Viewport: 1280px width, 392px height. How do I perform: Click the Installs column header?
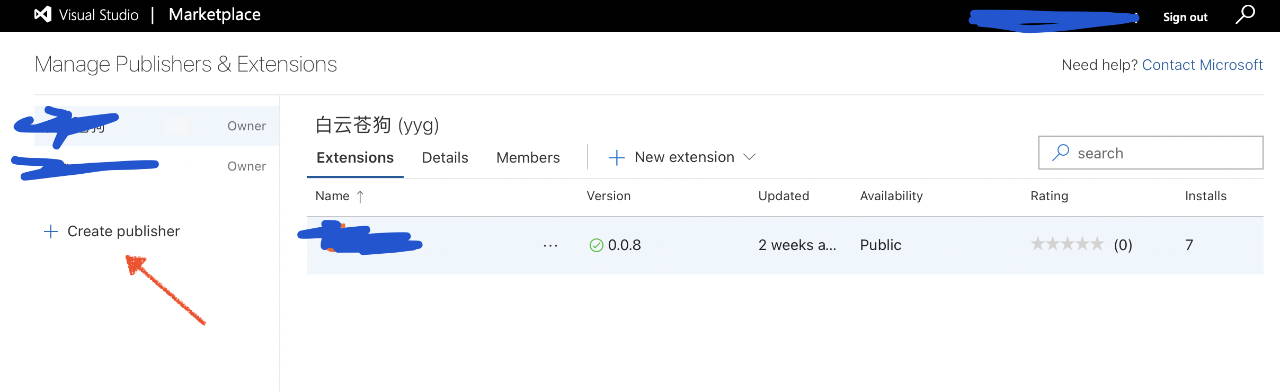(1205, 196)
